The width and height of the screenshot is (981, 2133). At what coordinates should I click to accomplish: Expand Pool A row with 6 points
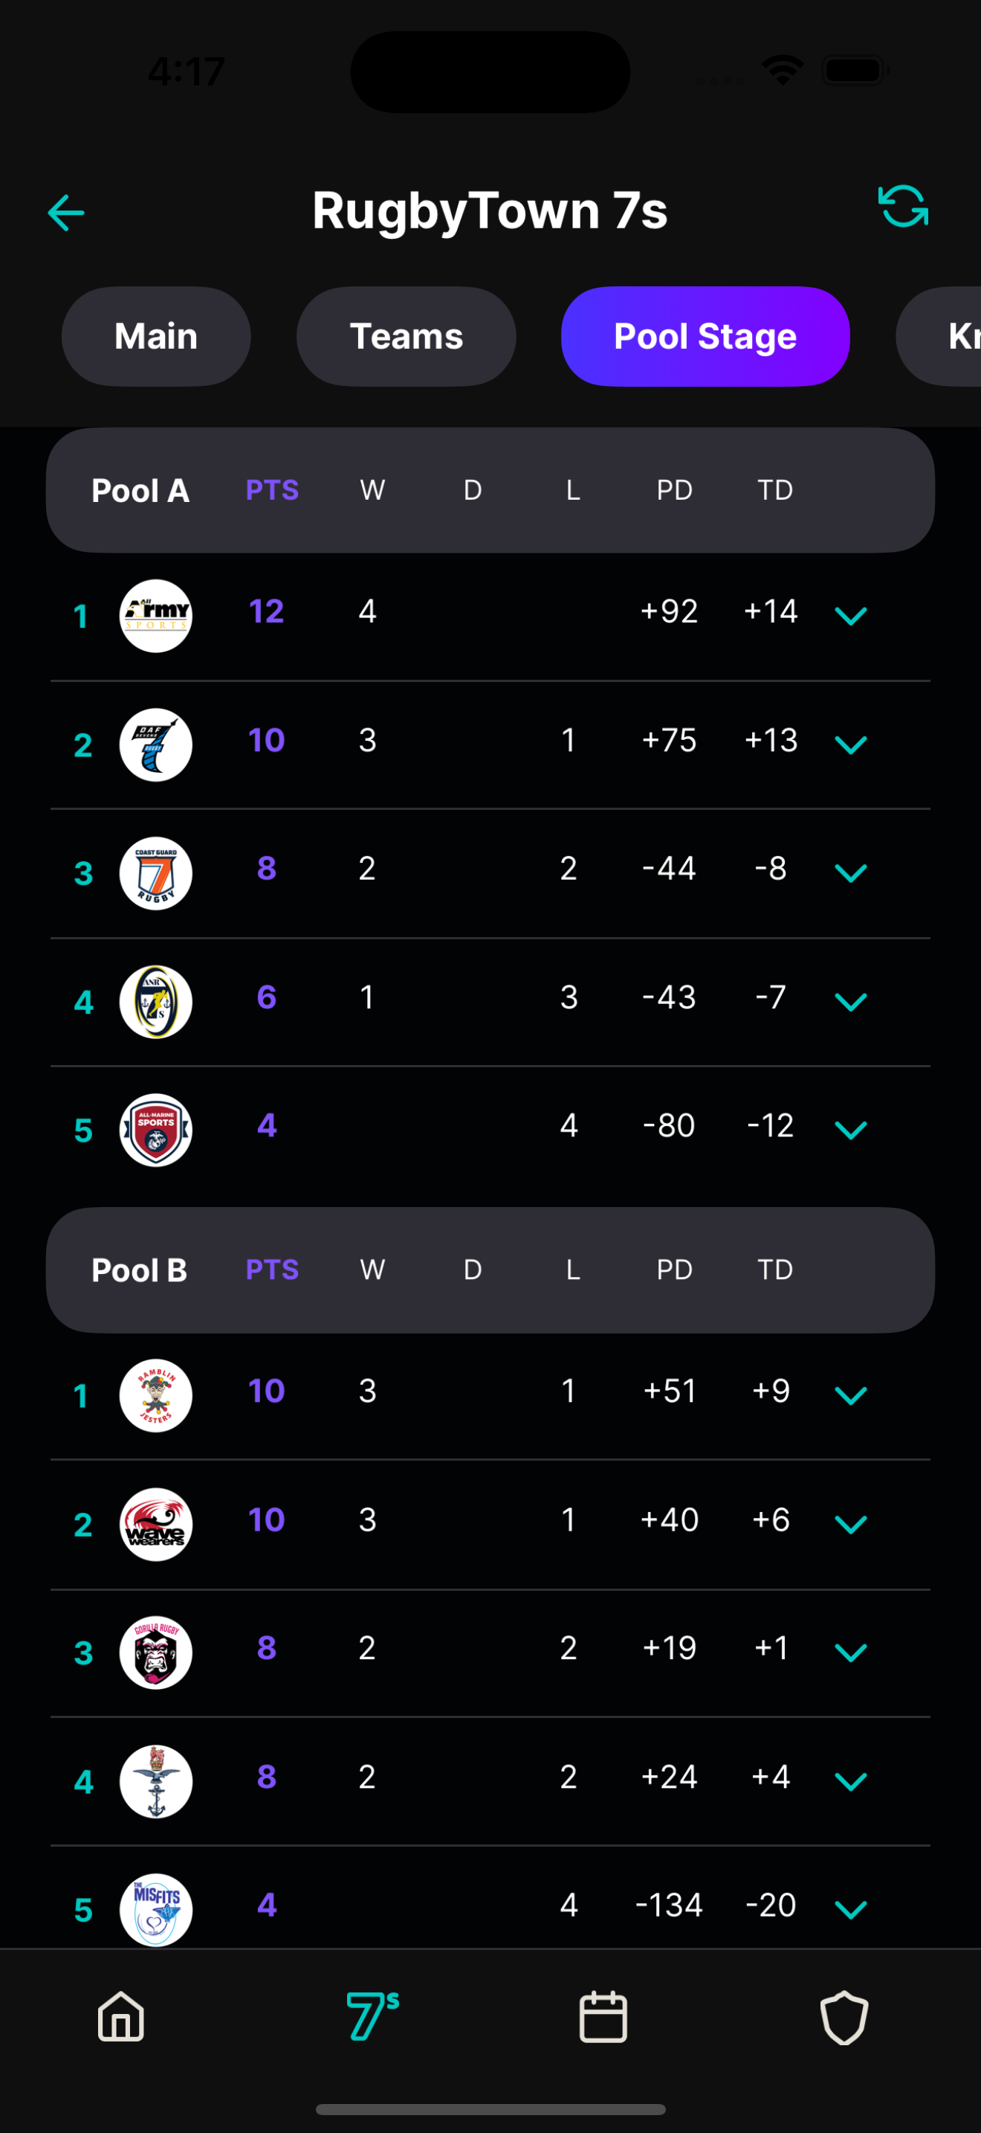click(850, 1002)
